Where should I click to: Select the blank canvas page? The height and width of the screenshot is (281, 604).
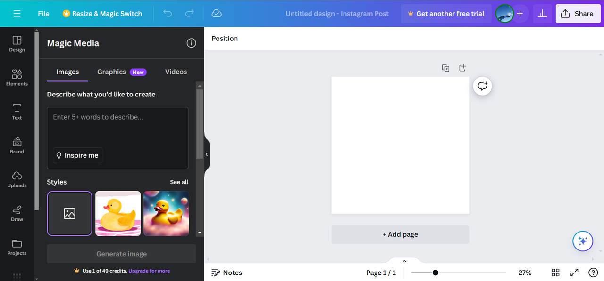tap(400, 145)
